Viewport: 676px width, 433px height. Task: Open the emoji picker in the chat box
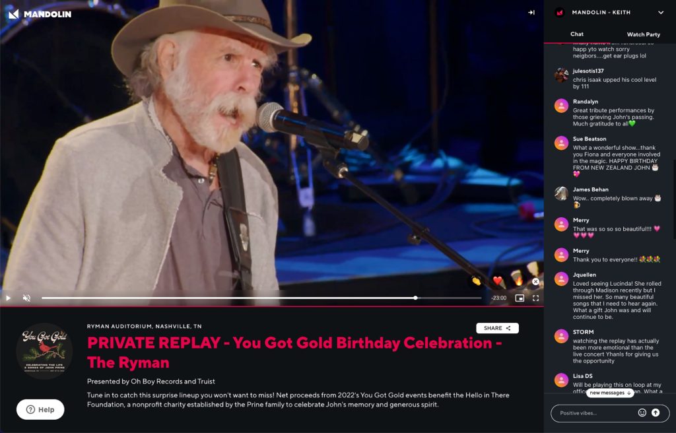642,413
